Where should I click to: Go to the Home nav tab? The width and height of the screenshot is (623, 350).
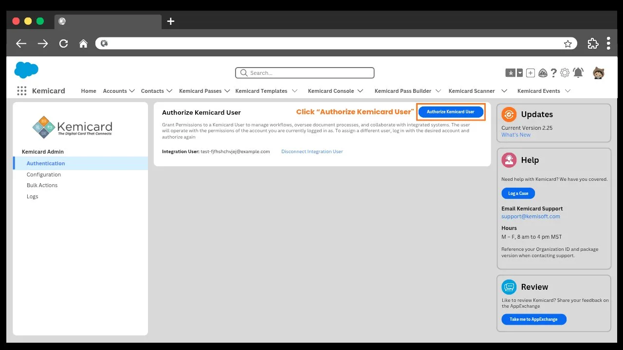89,91
